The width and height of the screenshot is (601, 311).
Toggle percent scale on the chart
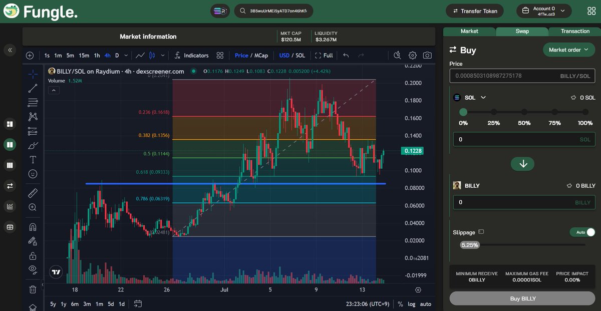pos(400,304)
